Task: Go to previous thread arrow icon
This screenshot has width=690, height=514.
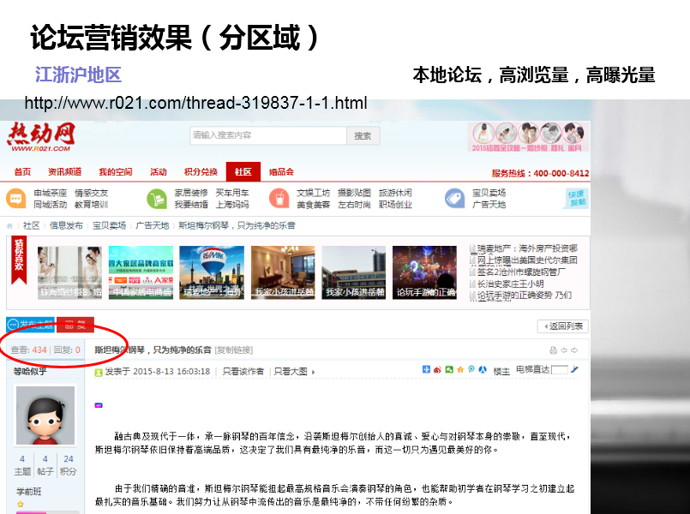Action: (x=564, y=350)
